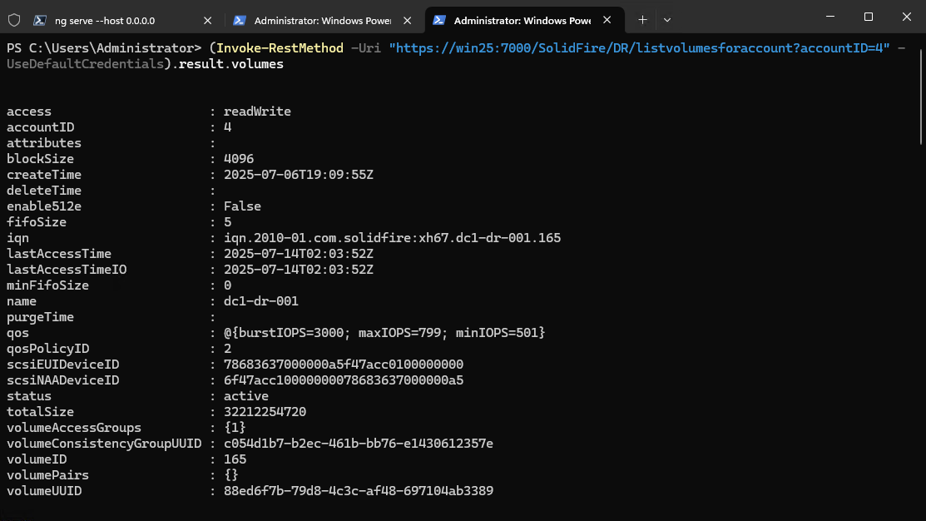Click the scsiEUIDeviceID value
Viewport: 926px width, 521px height.
(344, 364)
